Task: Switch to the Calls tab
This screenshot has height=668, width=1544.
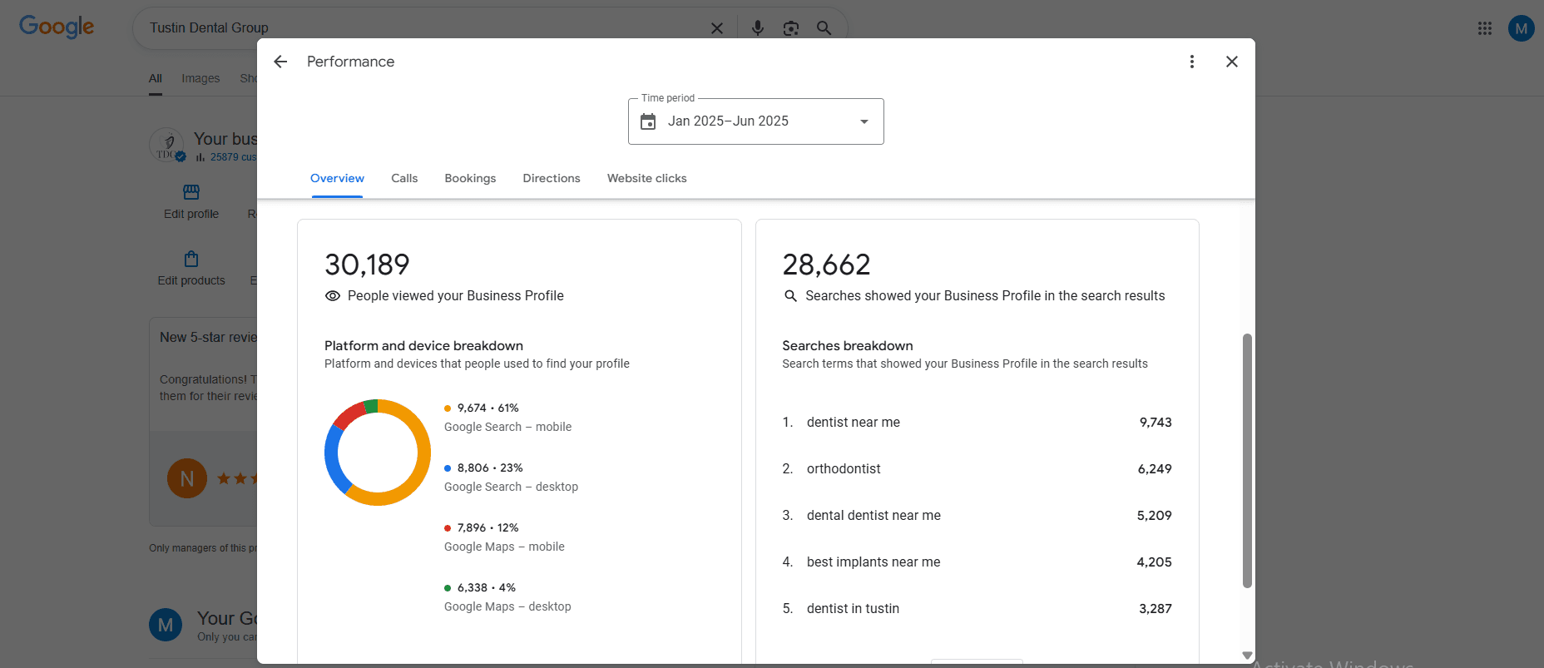Action: (404, 178)
